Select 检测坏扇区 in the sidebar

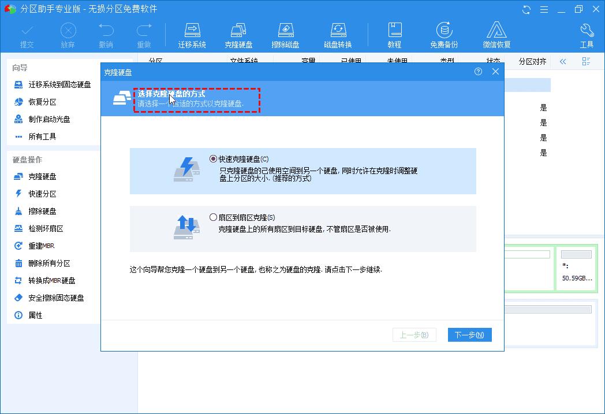pos(46,228)
